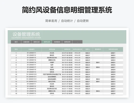Image resolution: width=134 pixels, height=103 pixels.
Task: Click device number SY-20XX0111 in row 1
Action: [31, 53]
